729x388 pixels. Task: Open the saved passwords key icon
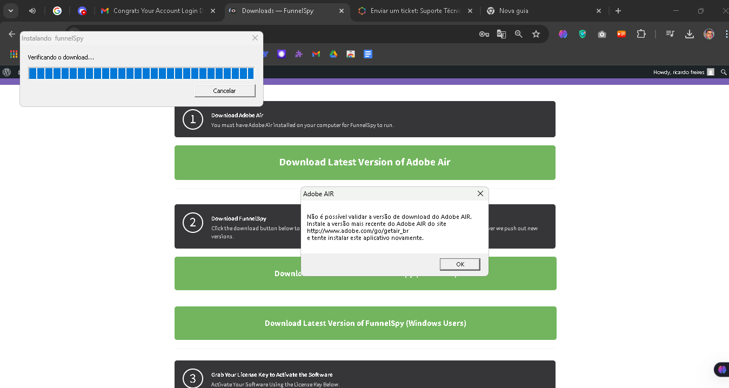click(x=484, y=34)
